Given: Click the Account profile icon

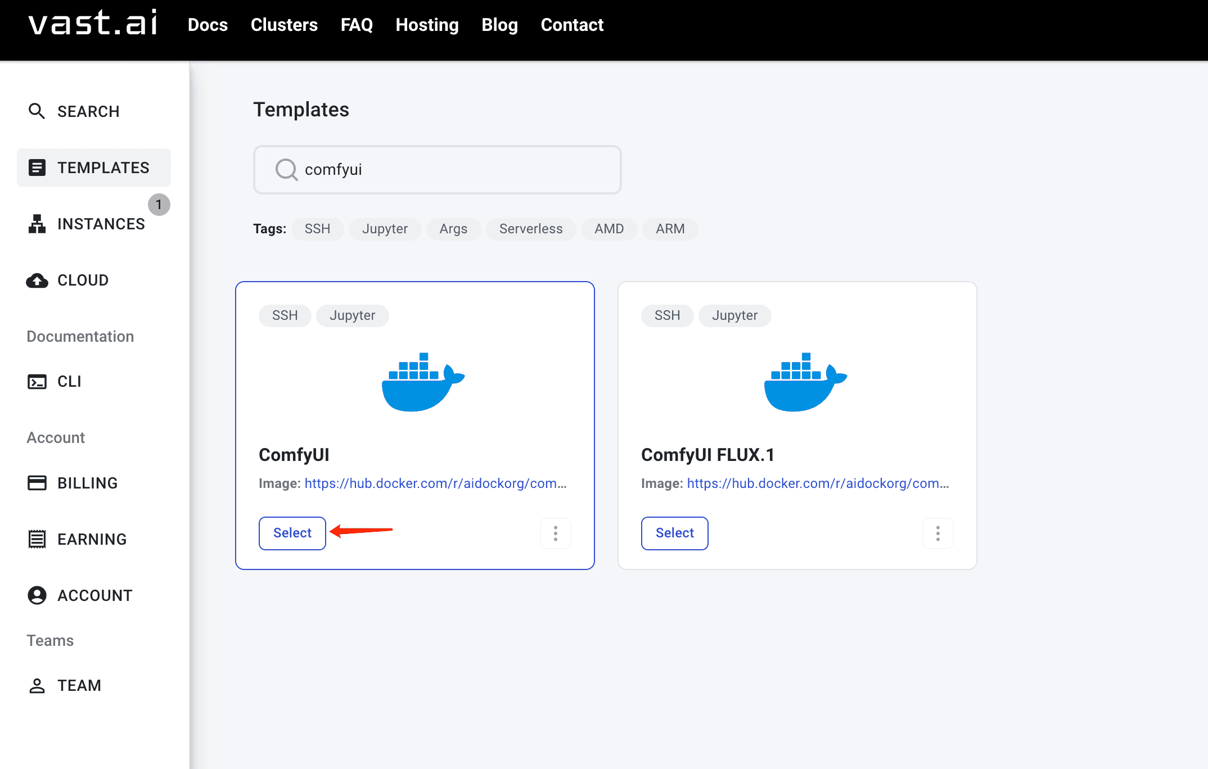Looking at the screenshot, I should coord(37,595).
